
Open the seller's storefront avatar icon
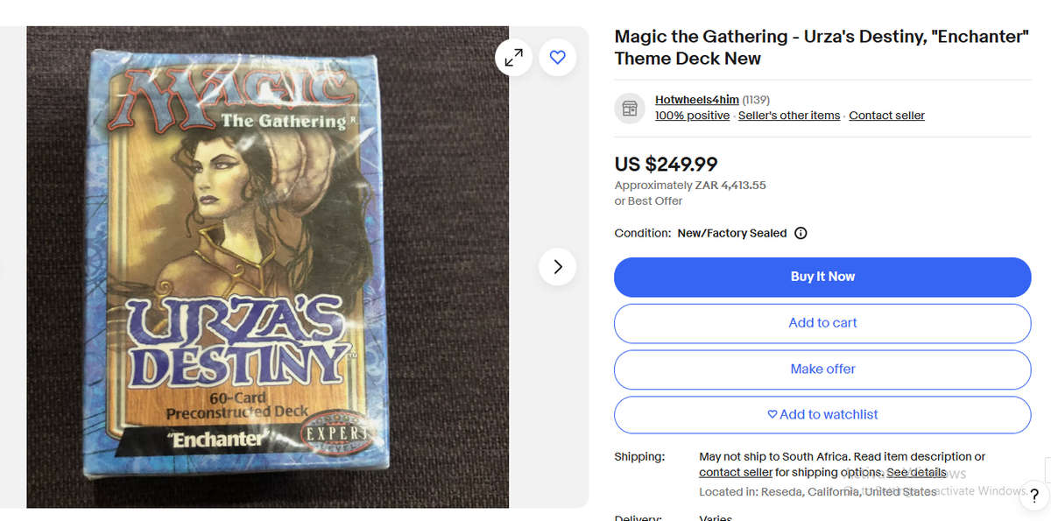629,107
